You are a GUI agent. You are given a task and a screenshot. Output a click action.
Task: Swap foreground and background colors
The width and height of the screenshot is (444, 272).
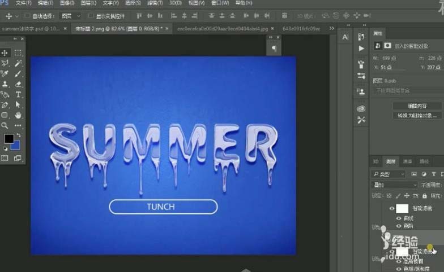click(x=18, y=135)
